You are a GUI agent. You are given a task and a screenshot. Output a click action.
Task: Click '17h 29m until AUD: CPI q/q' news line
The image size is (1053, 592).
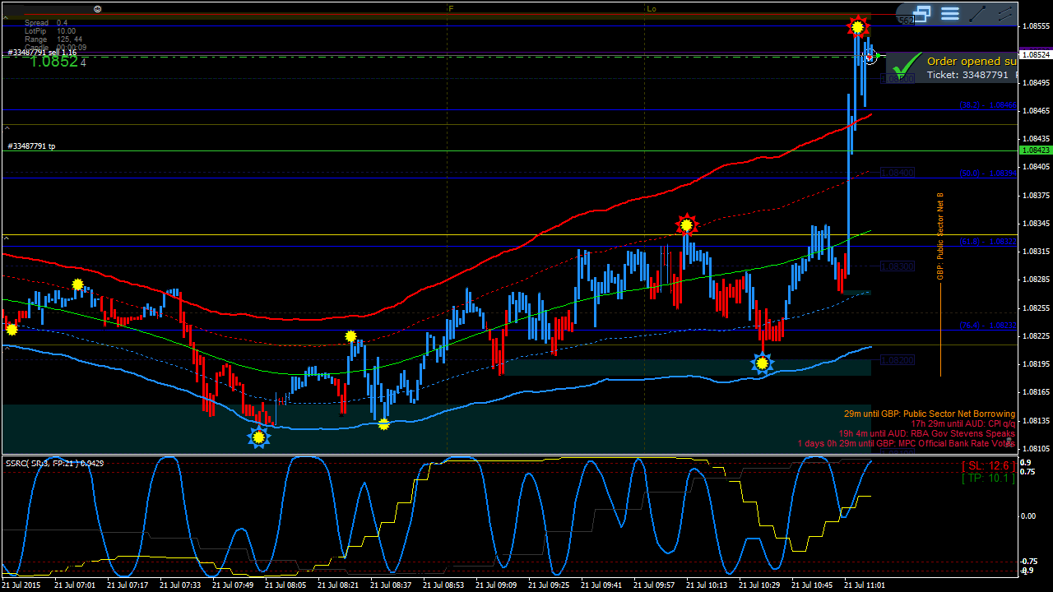click(963, 423)
